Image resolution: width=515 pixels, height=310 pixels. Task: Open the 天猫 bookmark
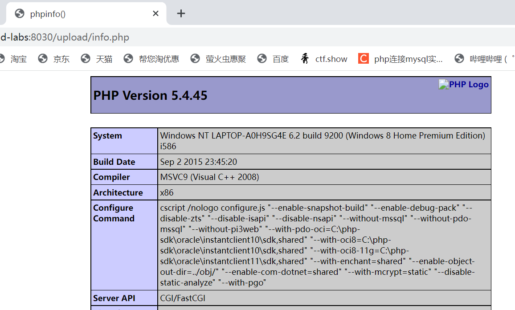point(97,59)
